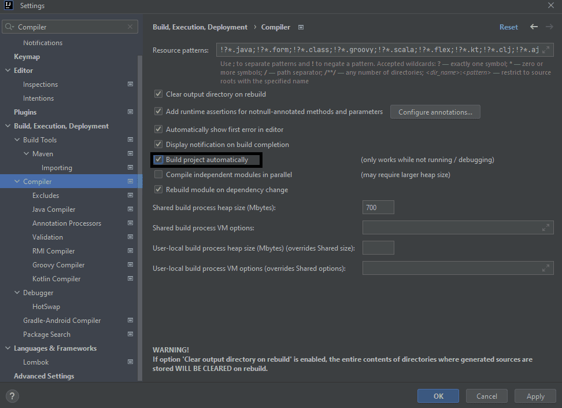Collapse the Editor tree node
Screen dimensions: 562x408
[x=8, y=71]
